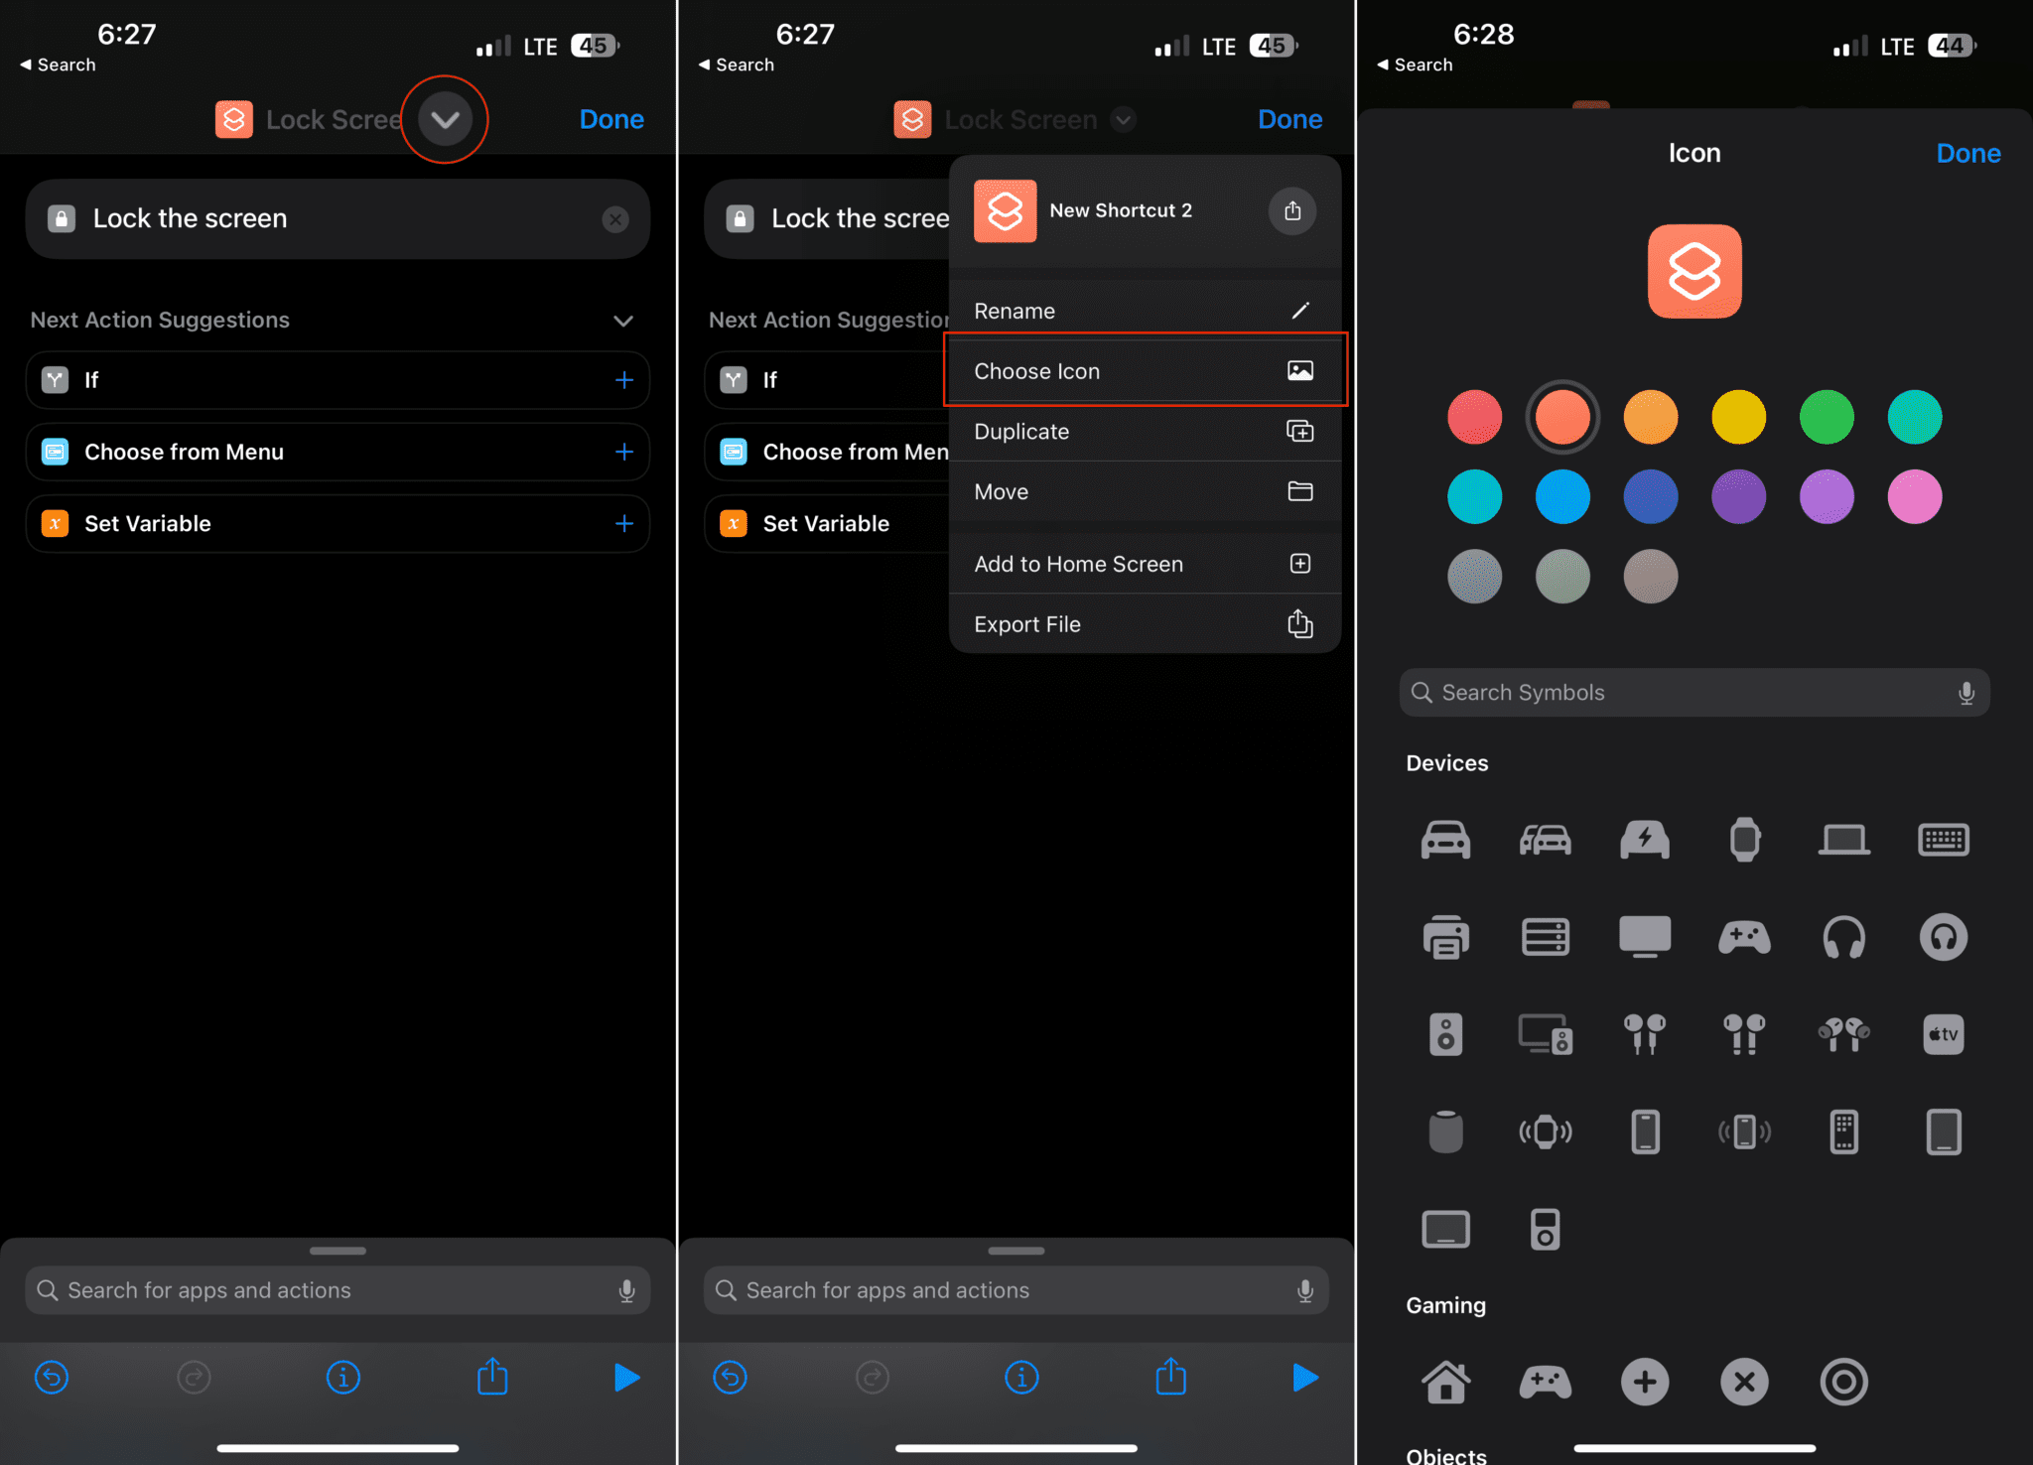
Task: Choose the Apple Watch icon
Action: [1744, 839]
